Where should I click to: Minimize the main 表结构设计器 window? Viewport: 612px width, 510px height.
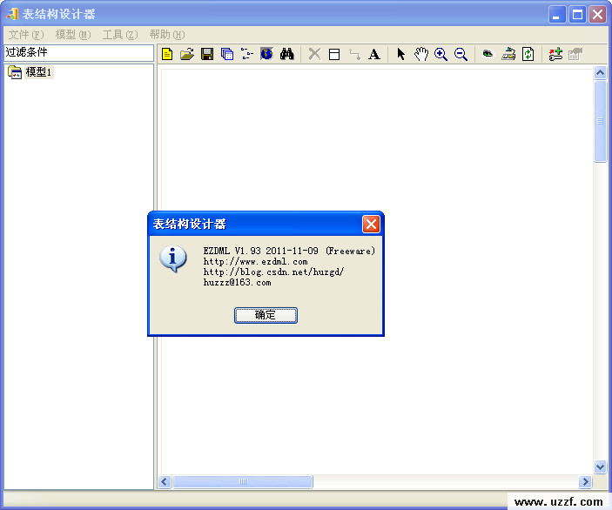click(x=557, y=15)
